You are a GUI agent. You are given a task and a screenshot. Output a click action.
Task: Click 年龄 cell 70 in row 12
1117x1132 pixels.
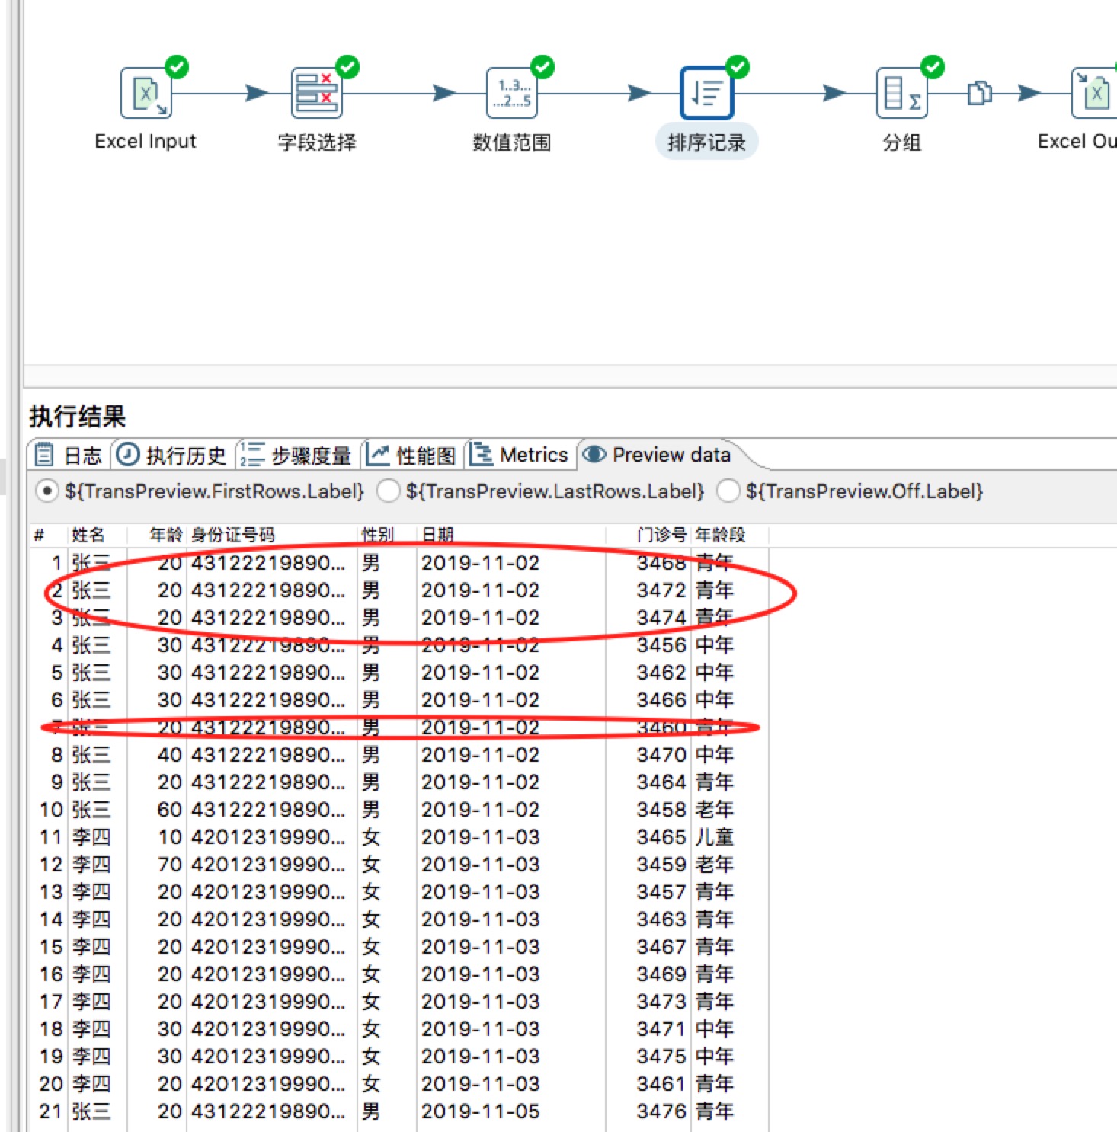point(170,865)
